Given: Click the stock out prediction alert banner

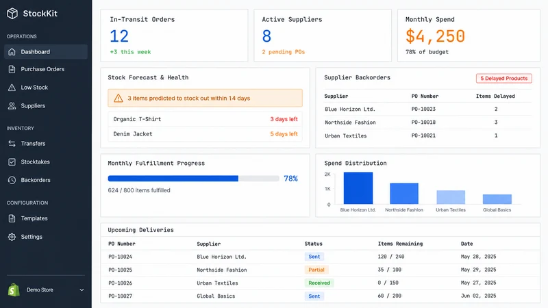Looking at the screenshot, I should (205, 98).
